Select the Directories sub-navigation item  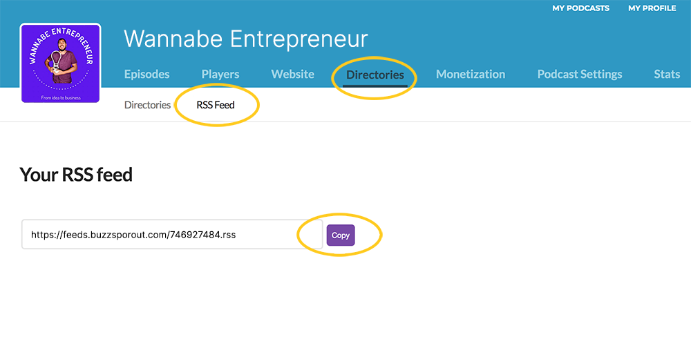click(x=147, y=106)
